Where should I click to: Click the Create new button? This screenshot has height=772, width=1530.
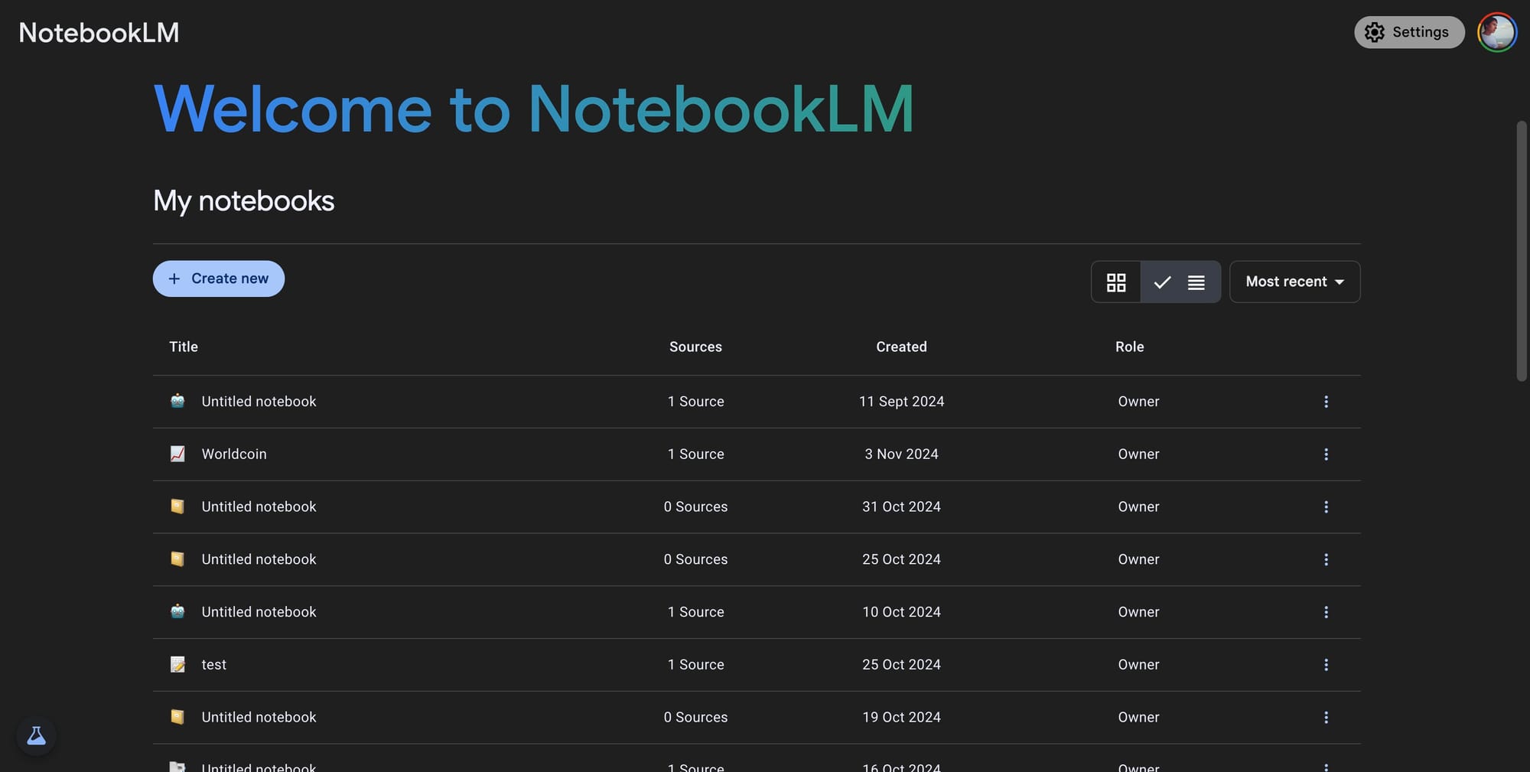click(x=219, y=279)
